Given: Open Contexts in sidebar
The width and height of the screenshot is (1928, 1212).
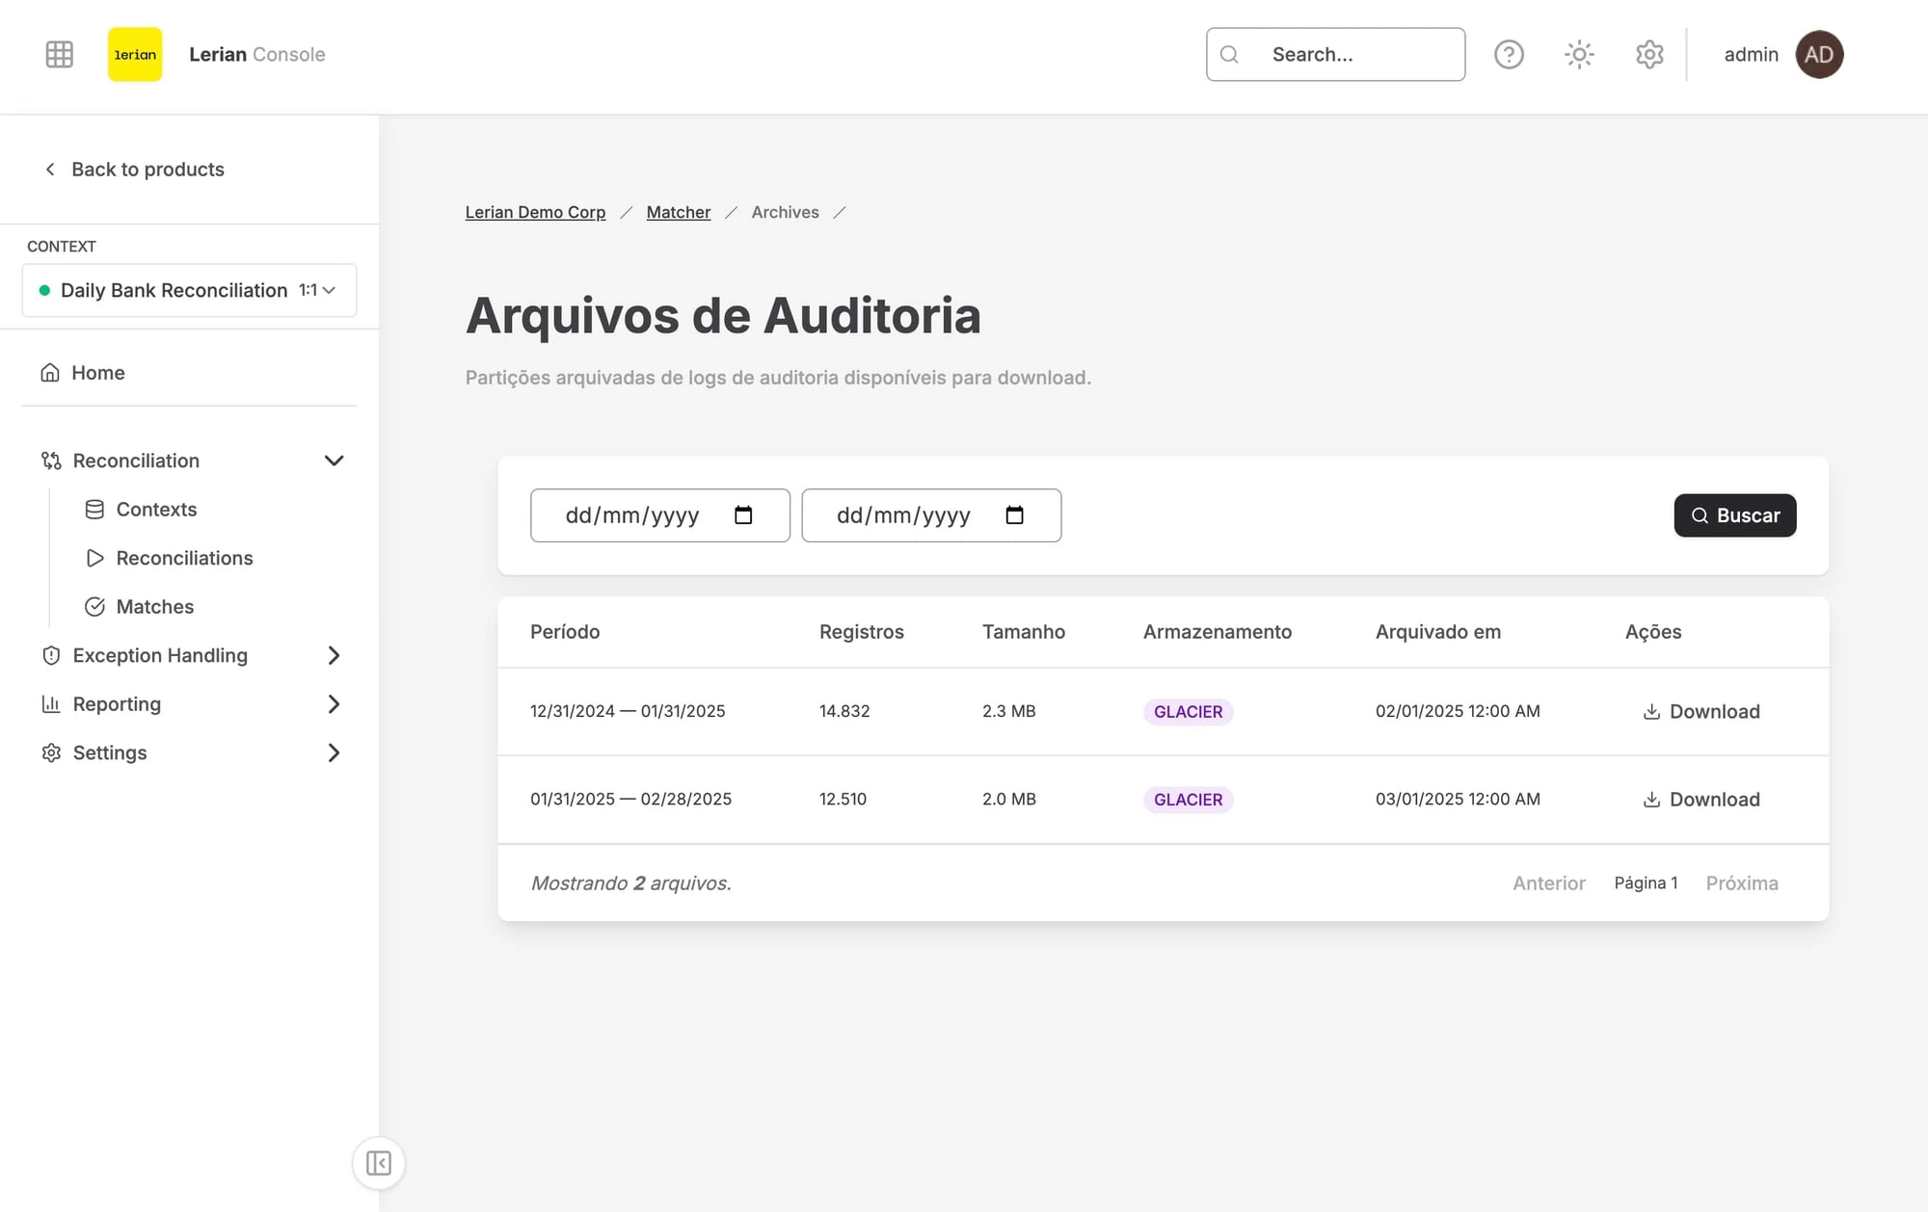Looking at the screenshot, I should tap(155, 509).
